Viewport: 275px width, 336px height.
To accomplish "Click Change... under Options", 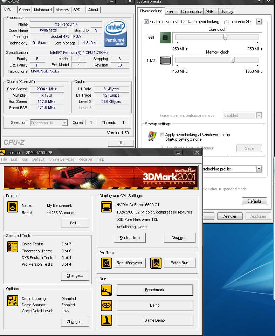I will (x=75, y=322).
